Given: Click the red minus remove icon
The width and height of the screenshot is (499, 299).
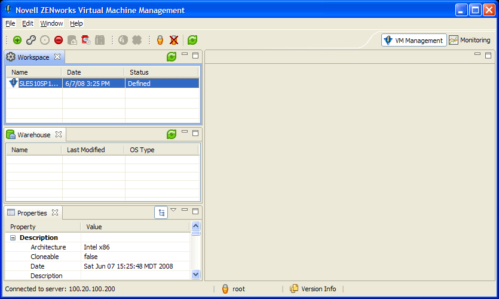Looking at the screenshot, I should pos(59,40).
